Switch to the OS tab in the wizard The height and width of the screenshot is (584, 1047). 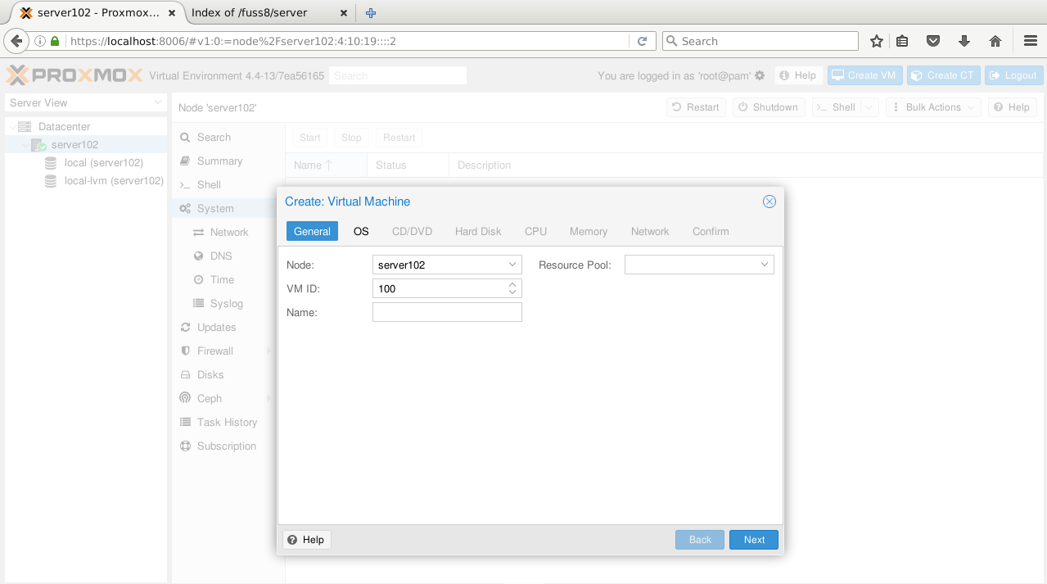click(361, 232)
